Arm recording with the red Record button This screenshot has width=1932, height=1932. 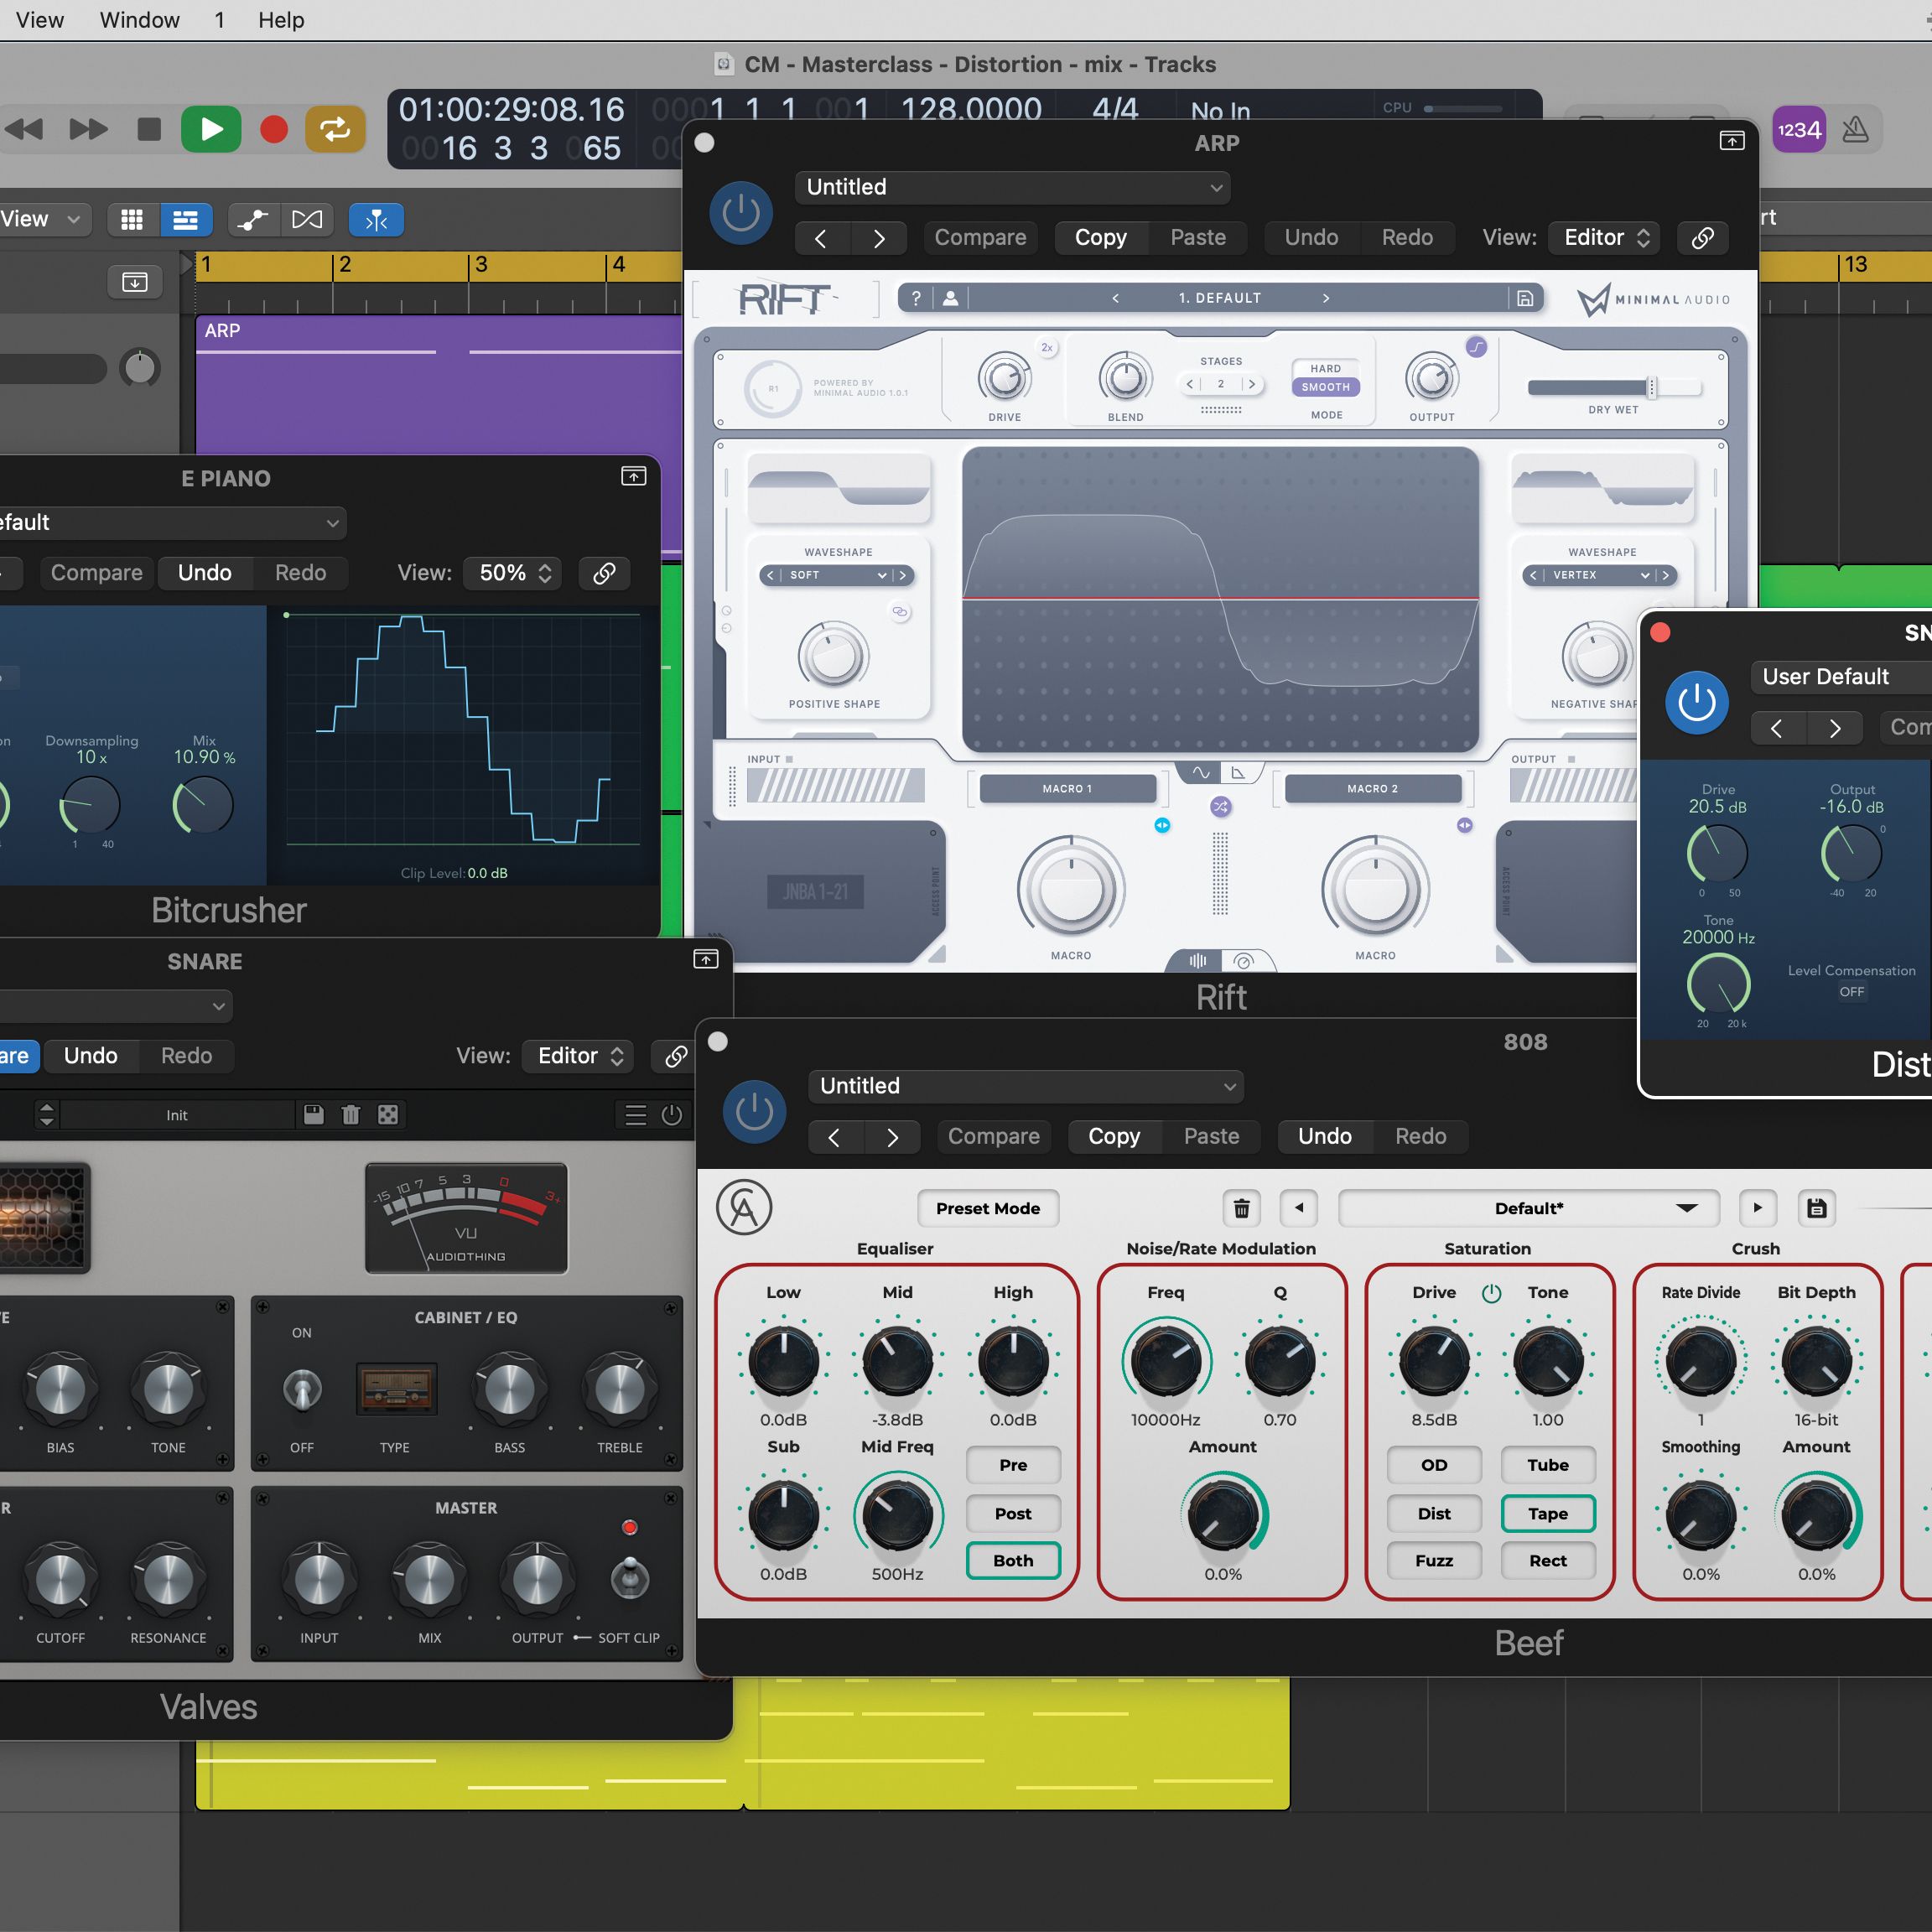point(273,129)
